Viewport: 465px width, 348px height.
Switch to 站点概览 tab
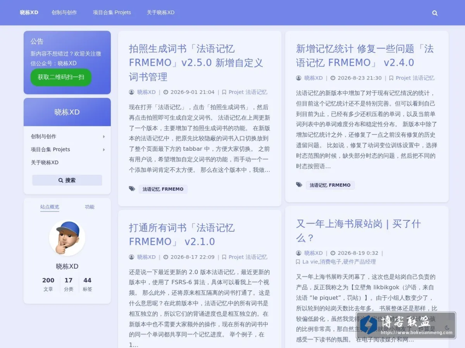point(50,207)
